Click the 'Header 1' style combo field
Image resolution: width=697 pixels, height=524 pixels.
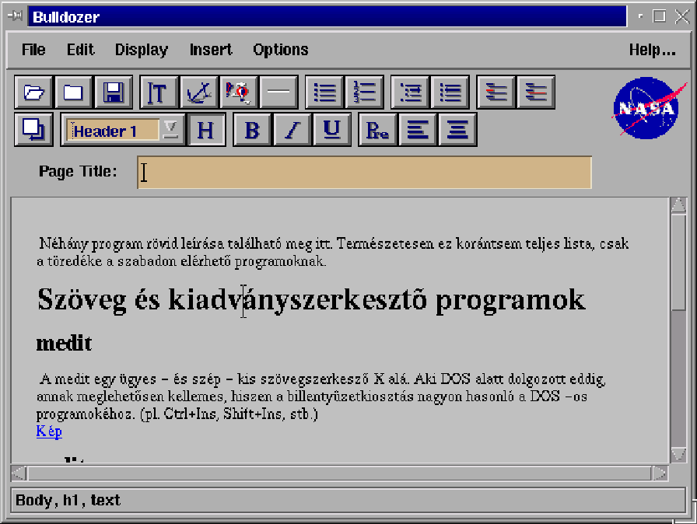[113, 131]
